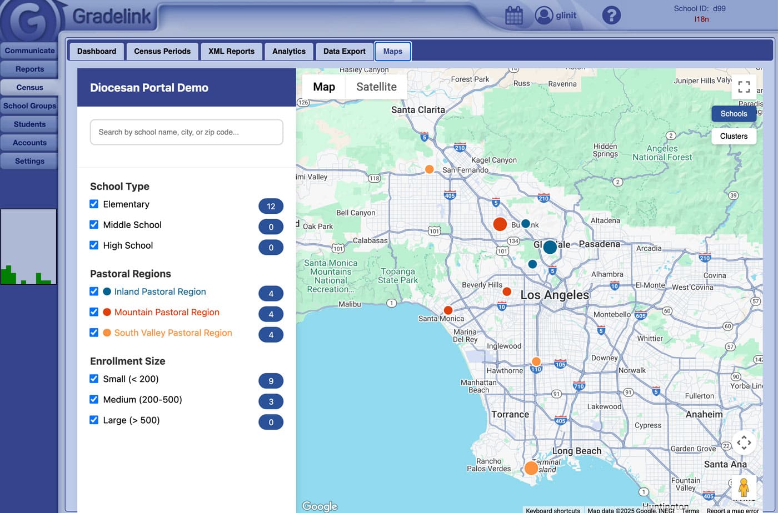Select the orange marker near Hawthorne
The image size is (778, 513).
(x=536, y=361)
